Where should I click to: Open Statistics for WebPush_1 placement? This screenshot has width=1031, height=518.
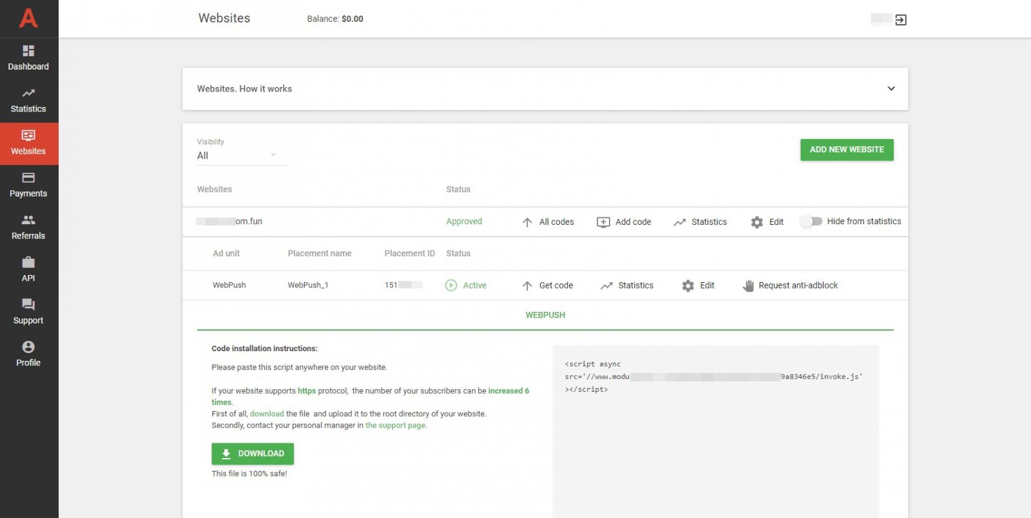(x=635, y=285)
